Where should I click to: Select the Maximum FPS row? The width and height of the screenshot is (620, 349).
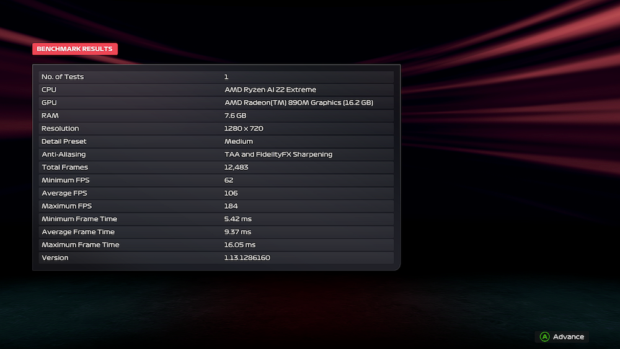pos(216,206)
